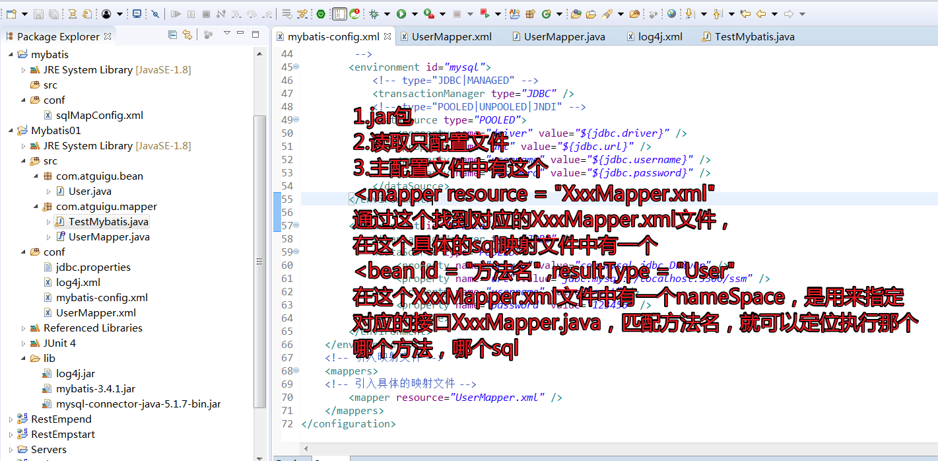Click the Previous Annotation icon
The image size is (938, 461).
pos(717,14)
